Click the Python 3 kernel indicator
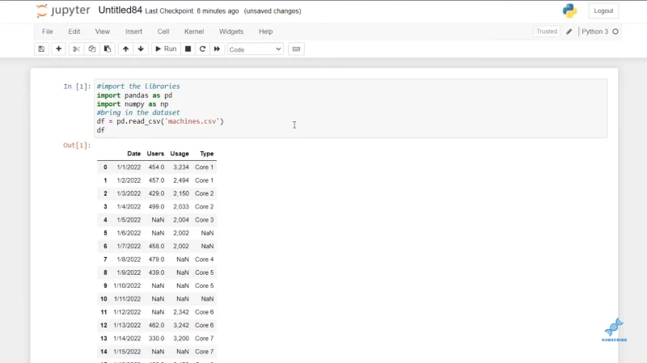The image size is (647, 363). [x=594, y=32]
